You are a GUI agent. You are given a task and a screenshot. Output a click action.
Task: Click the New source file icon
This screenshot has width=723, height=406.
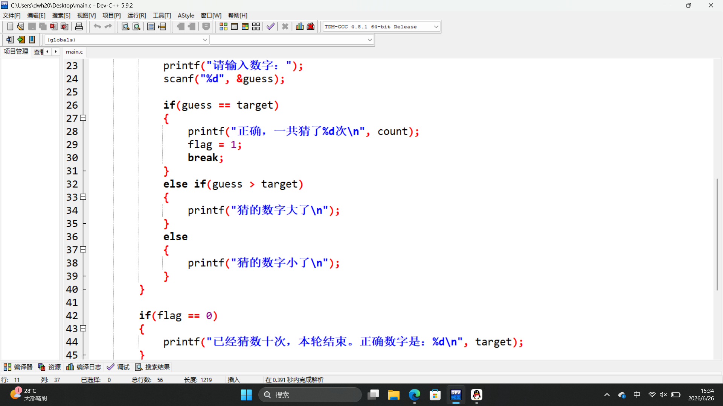click(10, 27)
